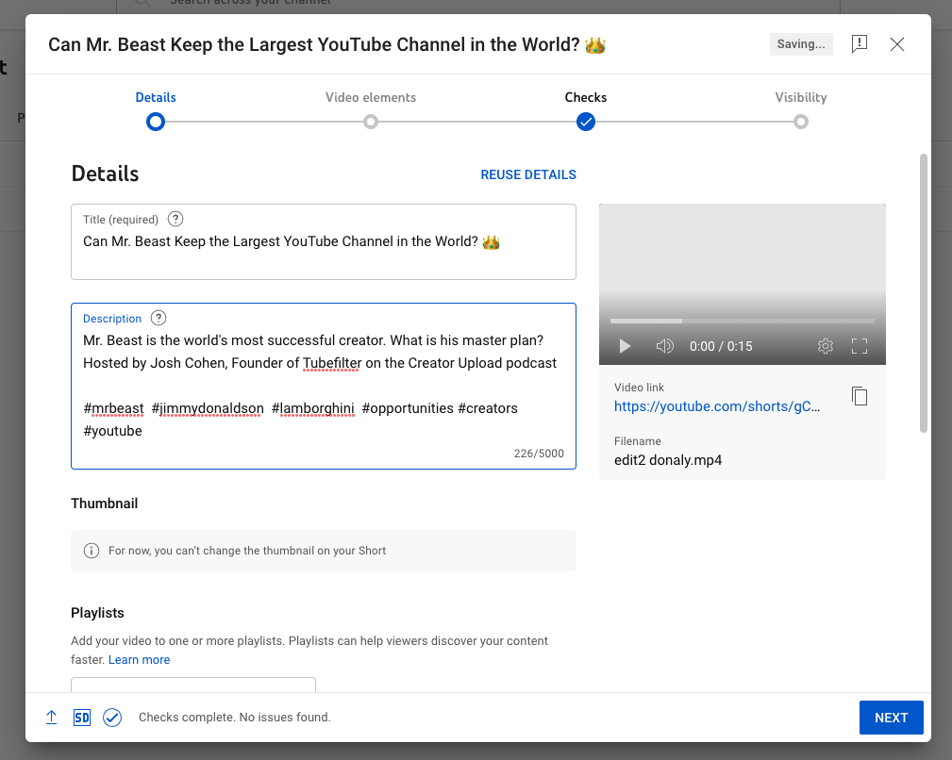Go to the Video elements step
952x760 pixels.
[x=371, y=97]
